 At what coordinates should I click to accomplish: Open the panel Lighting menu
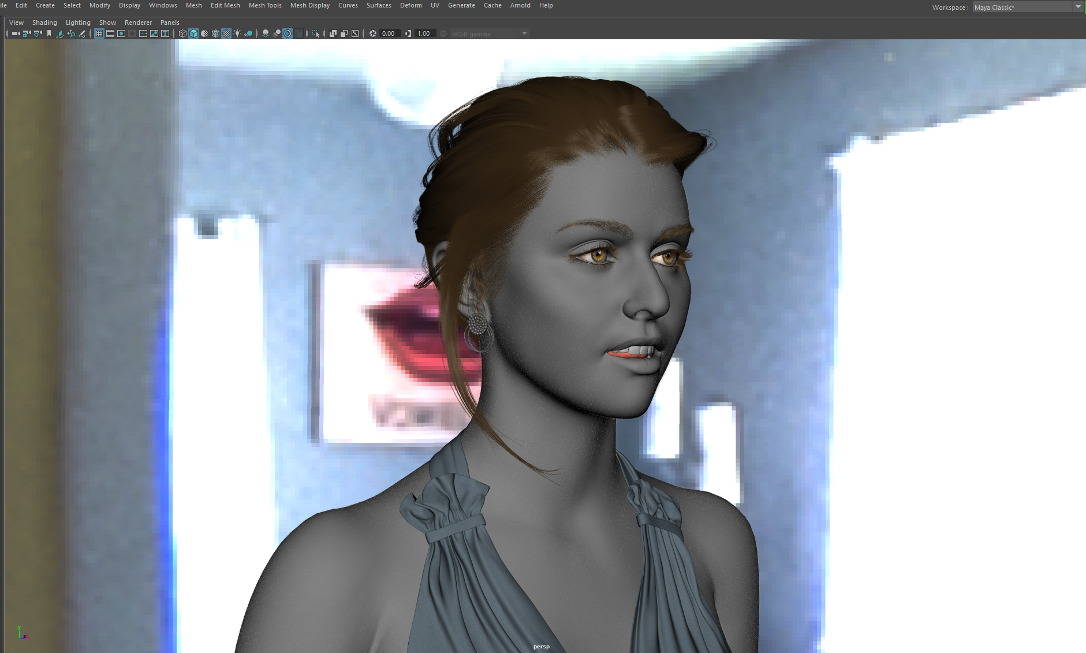(78, 23)
